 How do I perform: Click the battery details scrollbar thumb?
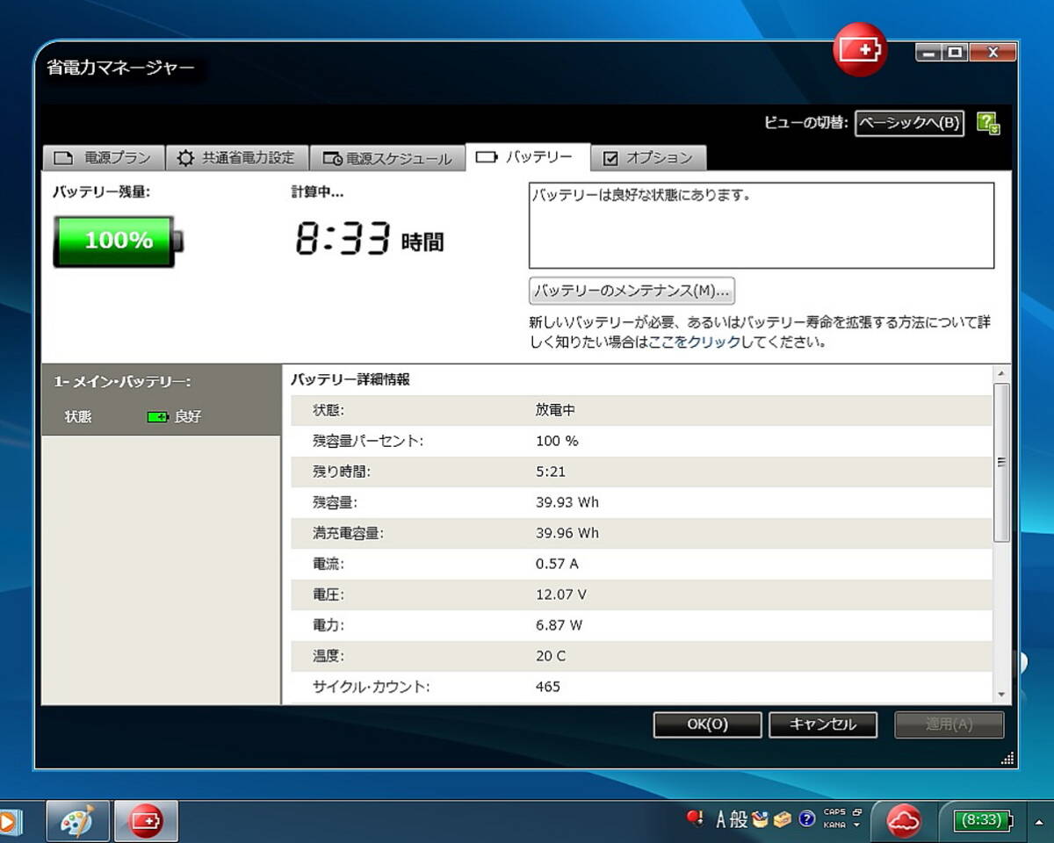point(1001,462)
